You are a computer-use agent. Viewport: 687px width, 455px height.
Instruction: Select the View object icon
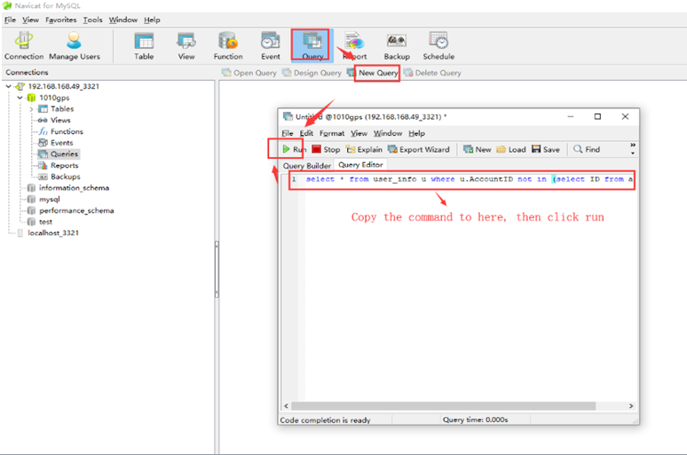(186, 45)
